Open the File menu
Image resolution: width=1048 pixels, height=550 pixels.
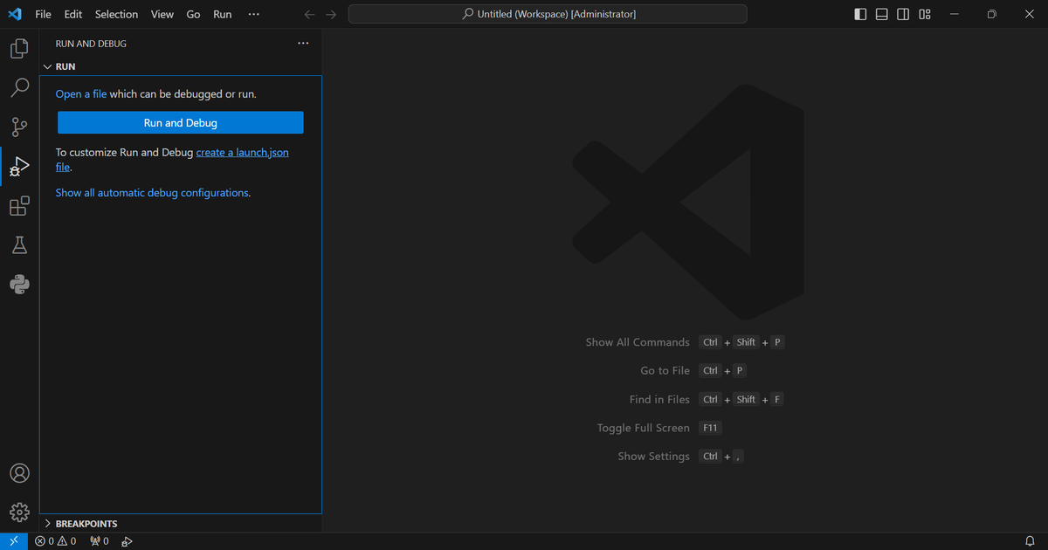(x=43, y=14)
